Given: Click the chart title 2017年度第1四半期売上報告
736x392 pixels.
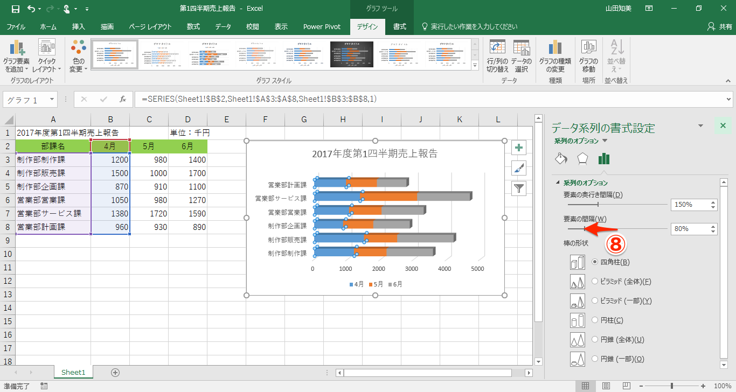Looking at the screenshot, I should (374, 154).
